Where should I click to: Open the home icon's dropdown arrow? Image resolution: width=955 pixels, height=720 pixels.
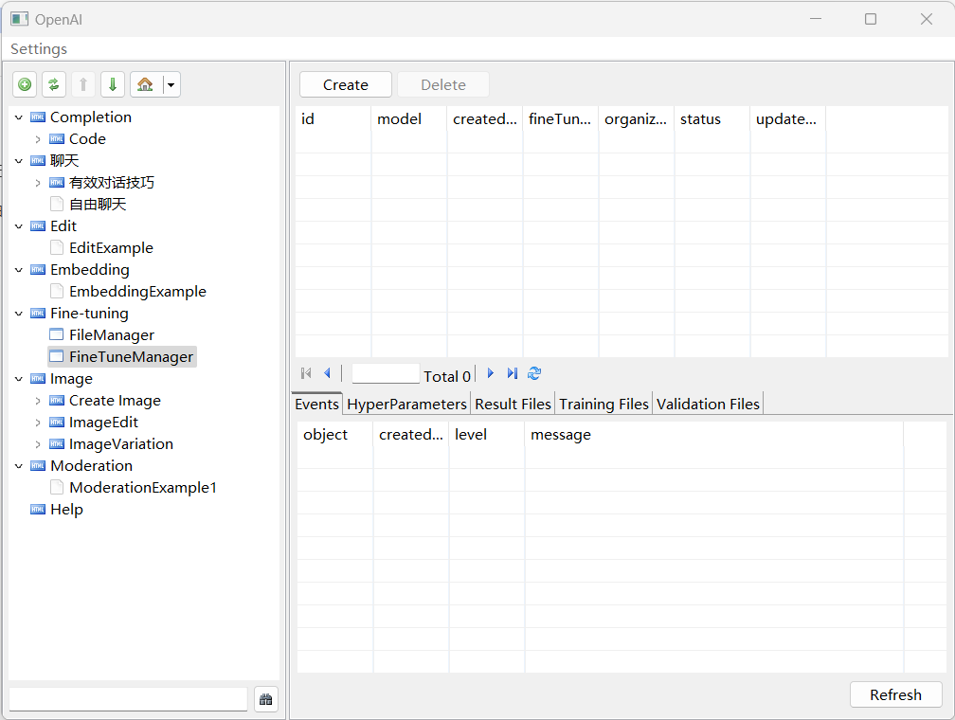[x=171, y=84]
